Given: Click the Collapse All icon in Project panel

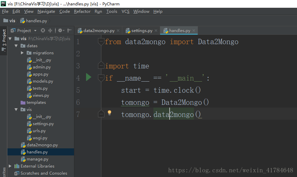Looking at the screenshot, I should coord(50,30).
